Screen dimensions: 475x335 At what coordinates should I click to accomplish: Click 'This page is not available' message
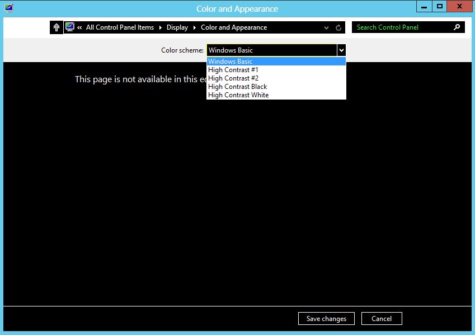[x=141, y=79]
